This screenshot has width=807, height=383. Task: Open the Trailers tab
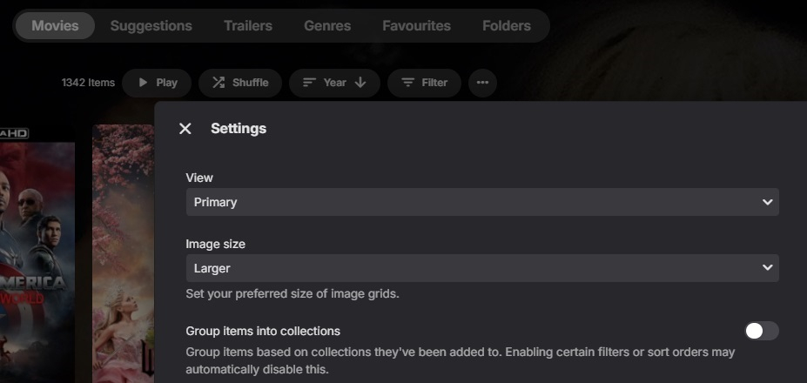(x=247, y=25)
